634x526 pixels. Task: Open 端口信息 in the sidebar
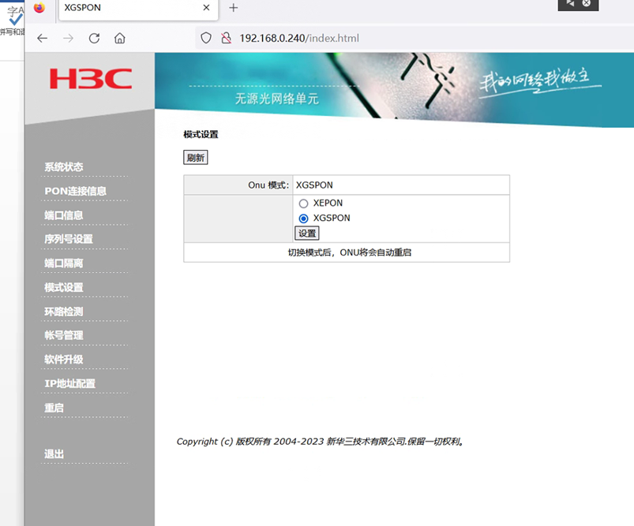click(x=64, y=215)
